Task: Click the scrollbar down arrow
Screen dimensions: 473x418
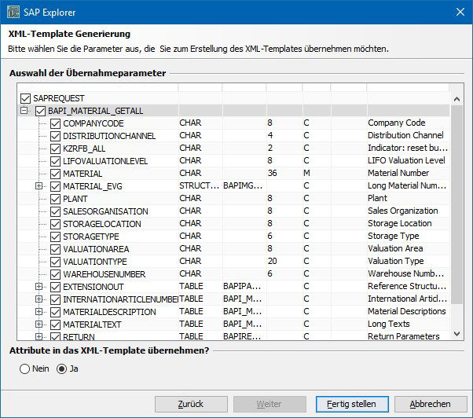Action: (x=456, y=334)
